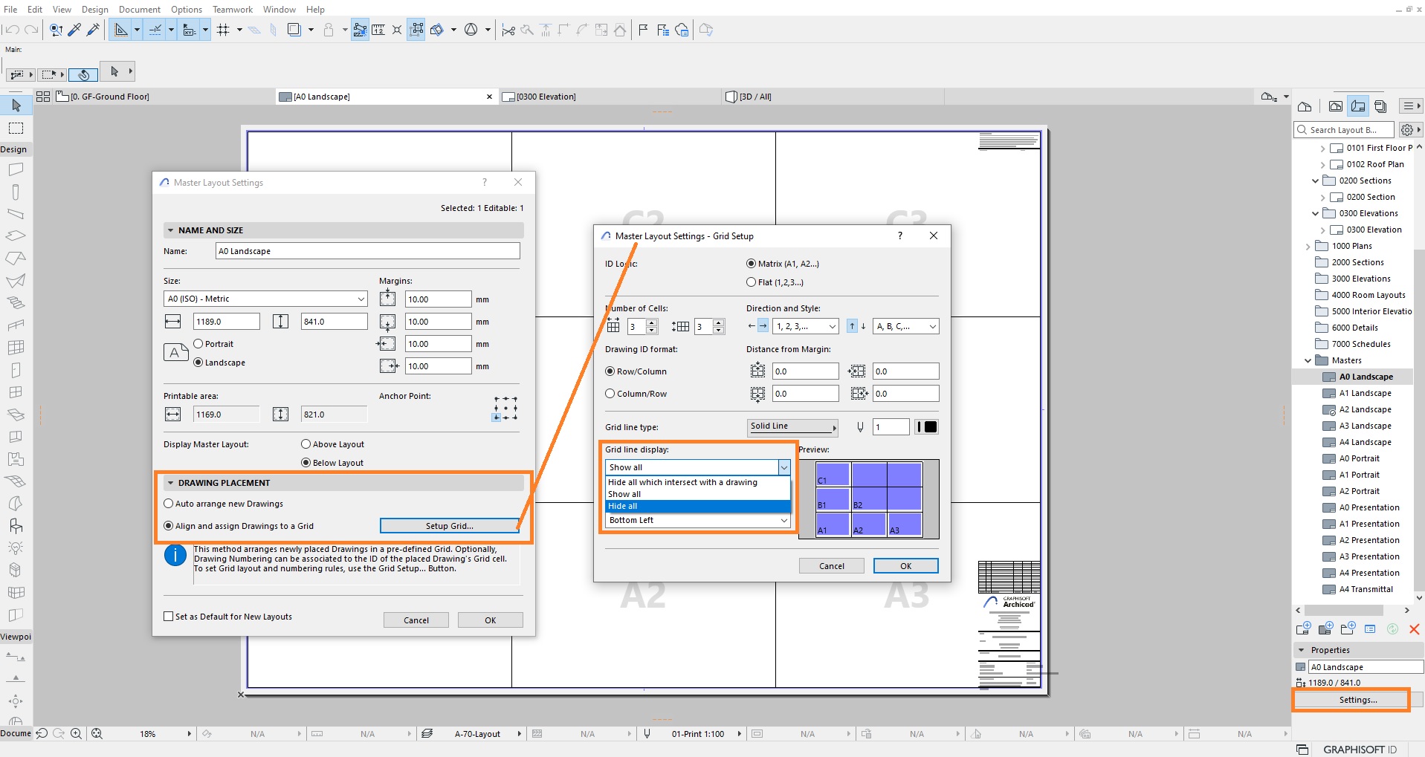Click the red delete icon in the Navigator
This screenshot has height=757, width=1425.
pyautogui.click(x=1414, y=629)
